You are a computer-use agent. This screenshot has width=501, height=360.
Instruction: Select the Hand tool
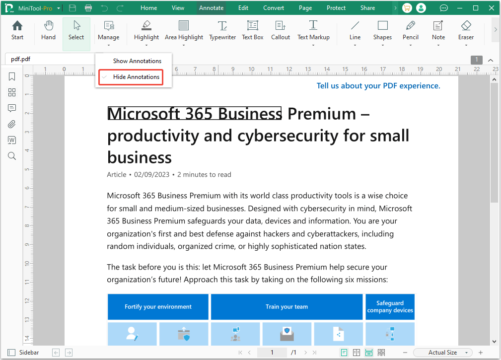point(48,32)
